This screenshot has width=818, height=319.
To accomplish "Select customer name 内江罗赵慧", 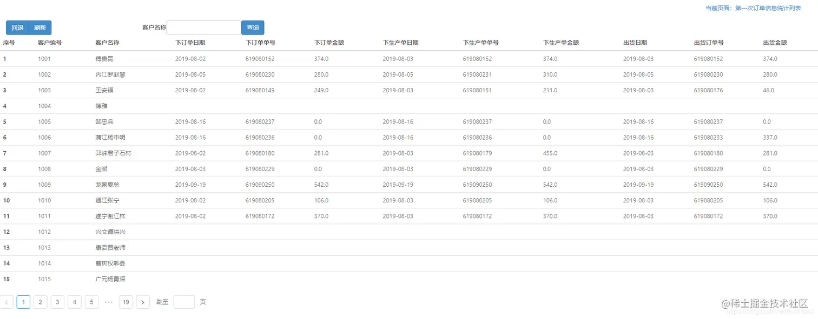I will click(x=110, y=74).
